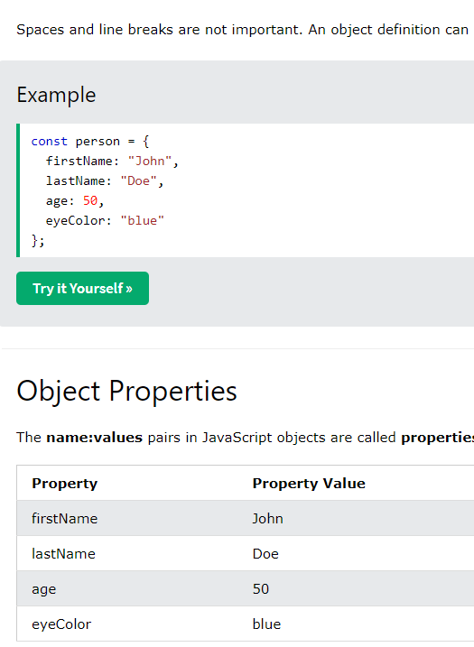Click the "John" string in code
474x647 pixels.
pyautogui.click(x=150, y=161)
